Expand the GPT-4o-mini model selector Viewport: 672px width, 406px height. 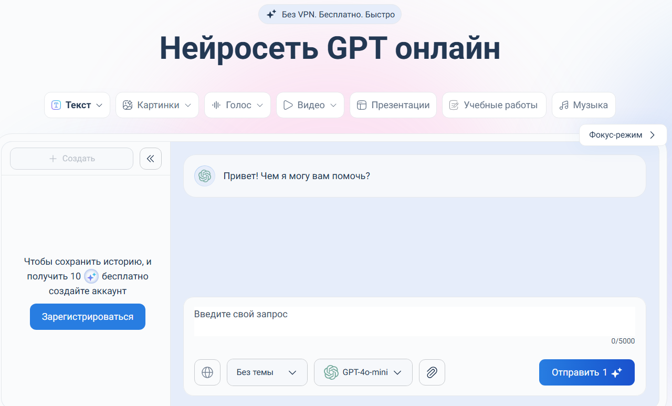click(363, 372)
